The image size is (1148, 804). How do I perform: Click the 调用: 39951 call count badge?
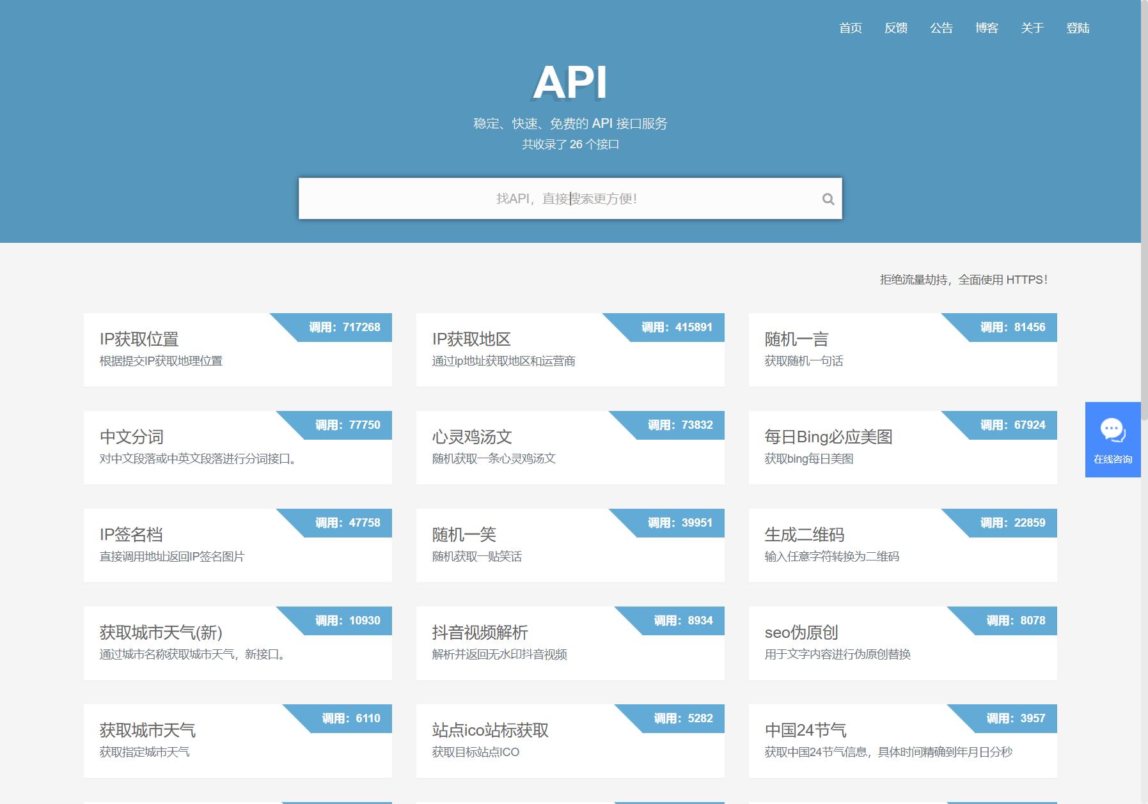click(680, 523)
